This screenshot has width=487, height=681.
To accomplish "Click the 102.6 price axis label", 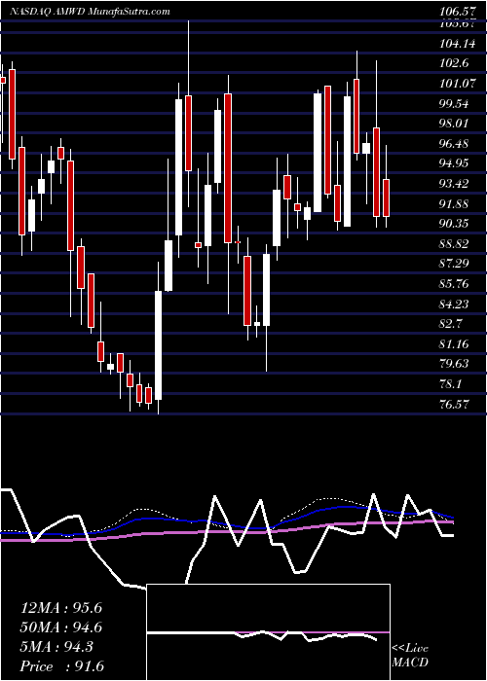I will click(x=455, y=63).
